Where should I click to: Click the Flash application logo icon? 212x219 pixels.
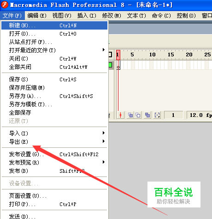(x=5, y=5)
